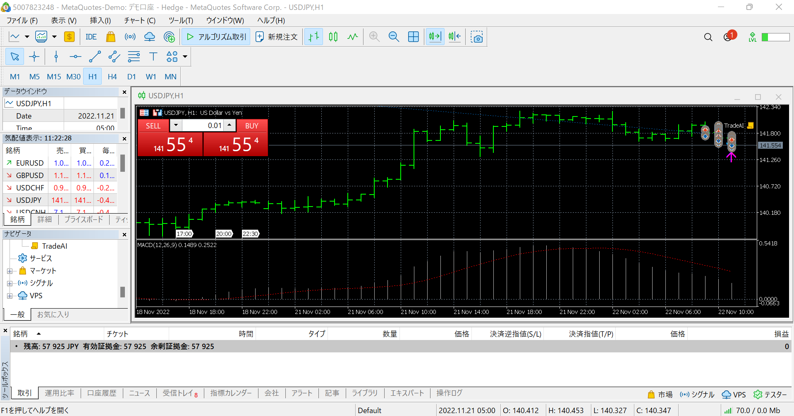Switch chart to candlestick display
794x416 pixels.
tap(333, 37)
